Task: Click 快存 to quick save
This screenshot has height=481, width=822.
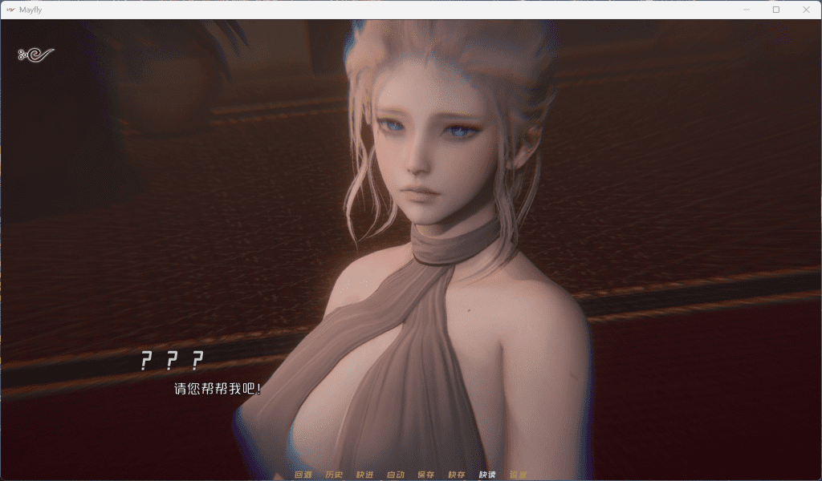Action: [x=458, y=474]
